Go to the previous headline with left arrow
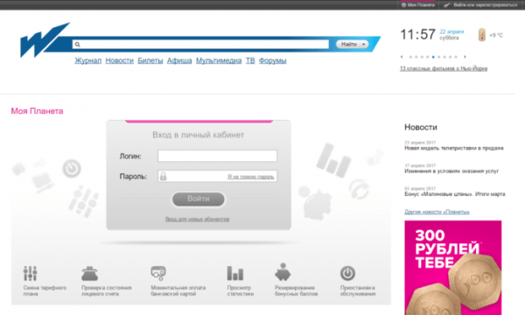This screenshot has height=315, width=525. click(x=402, y=57)
